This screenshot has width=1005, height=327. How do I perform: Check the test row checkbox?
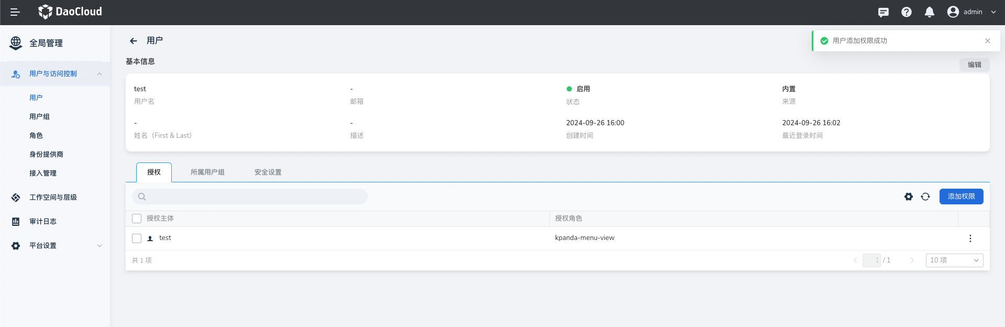click(x=137, y=238)
